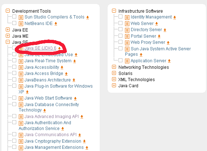
Task: Open the Java Advanced Imaging API link
Action: tap(52, 117)
